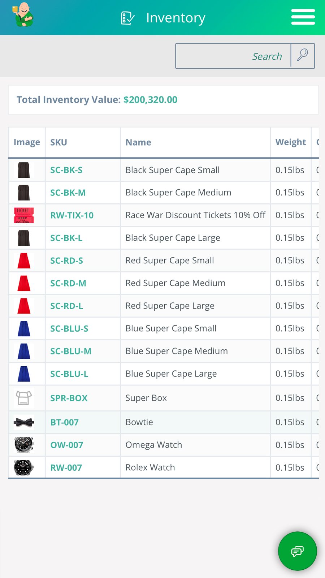
Task: Open the RW-007 Rolex Watch link
Action: pyautogui.click(x=65, y=467)
